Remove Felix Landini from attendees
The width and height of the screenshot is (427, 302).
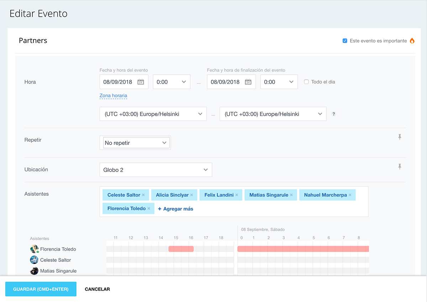click(237, 195)
